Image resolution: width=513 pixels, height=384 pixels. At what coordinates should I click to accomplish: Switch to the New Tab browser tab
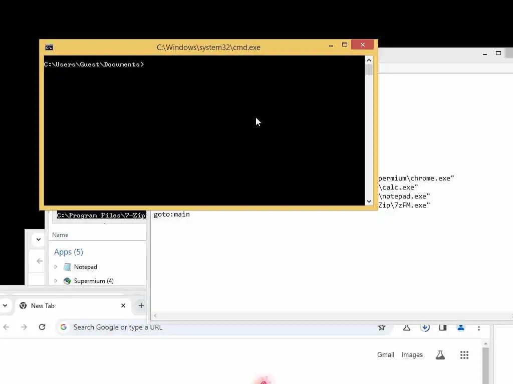click(x=72, y=306)
